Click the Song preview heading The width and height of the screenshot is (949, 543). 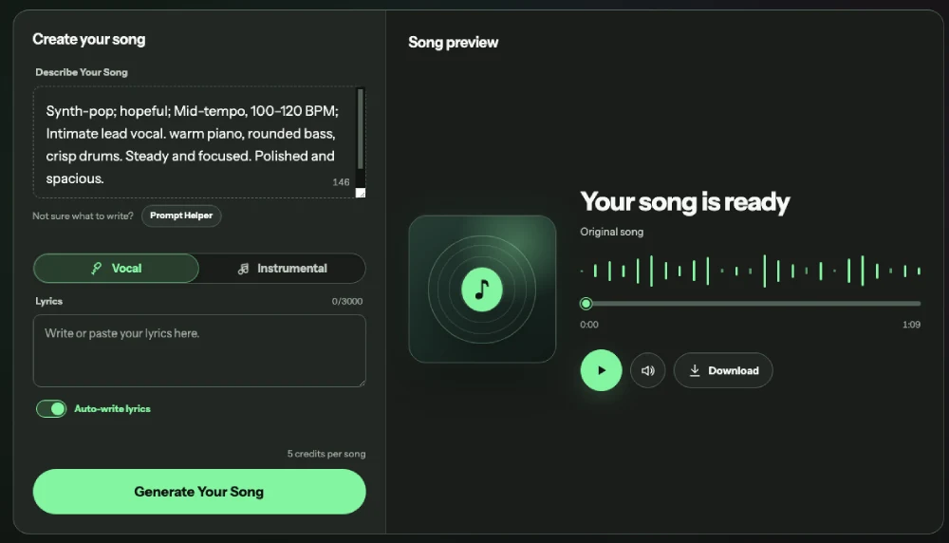[454, 43]
